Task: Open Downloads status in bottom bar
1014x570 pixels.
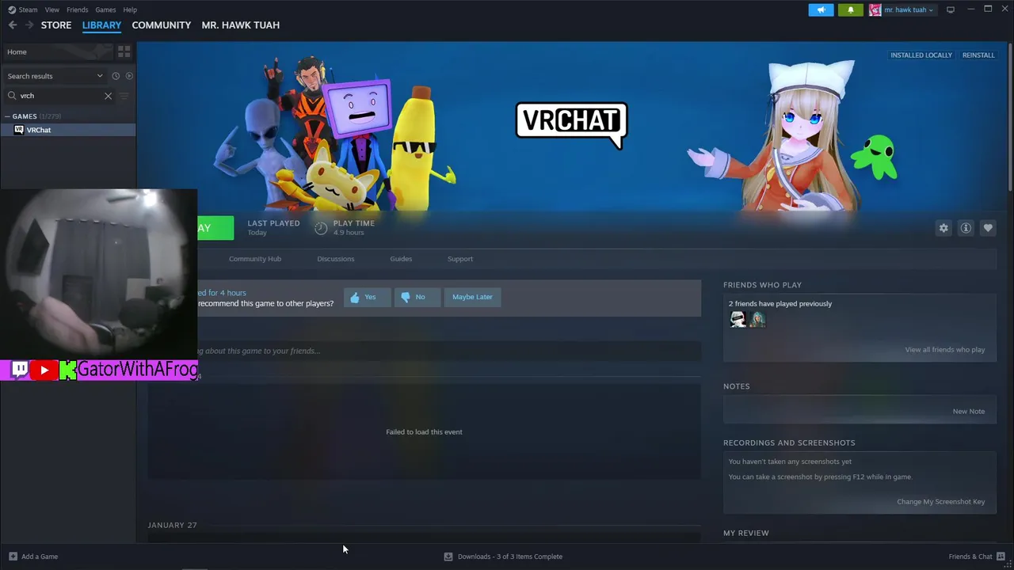Action: [504, 557]
